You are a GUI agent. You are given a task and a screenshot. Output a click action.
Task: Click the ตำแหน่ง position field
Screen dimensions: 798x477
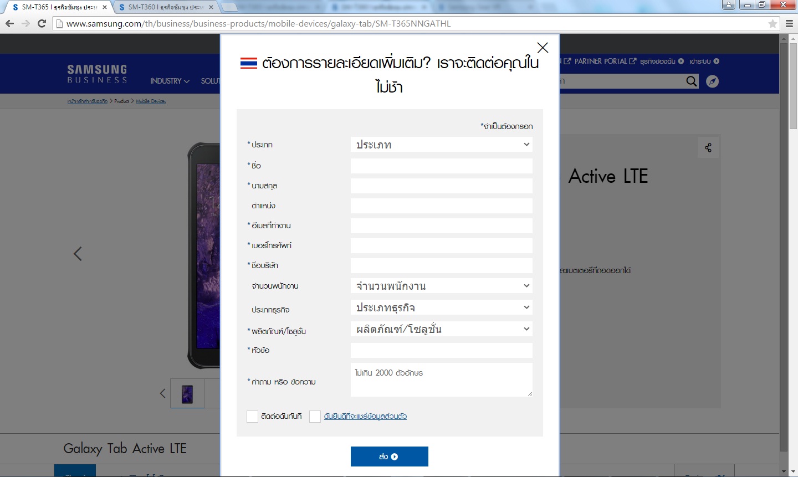click(x=442, y=206)
